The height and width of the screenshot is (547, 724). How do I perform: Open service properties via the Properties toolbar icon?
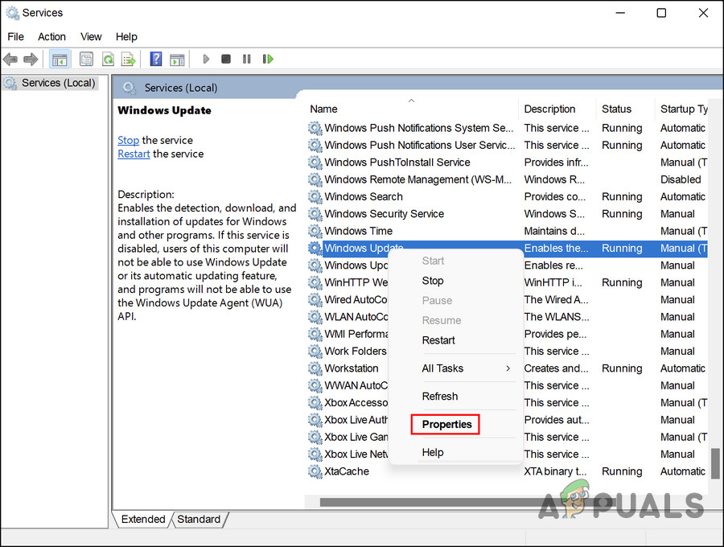tap(86, 58)
